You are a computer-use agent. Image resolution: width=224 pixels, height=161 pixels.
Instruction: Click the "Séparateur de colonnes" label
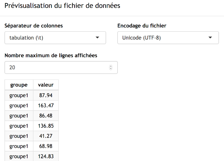[34, 26]
